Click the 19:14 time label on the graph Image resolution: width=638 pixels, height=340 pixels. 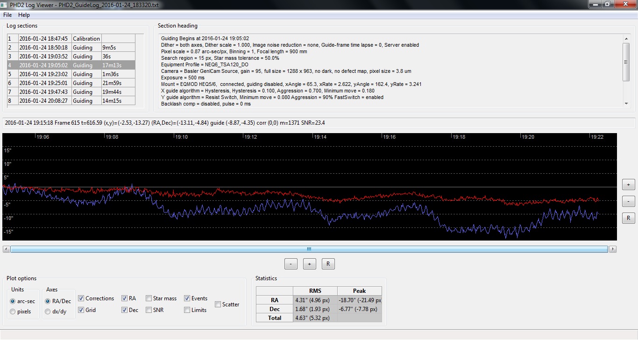click(320, 137)
